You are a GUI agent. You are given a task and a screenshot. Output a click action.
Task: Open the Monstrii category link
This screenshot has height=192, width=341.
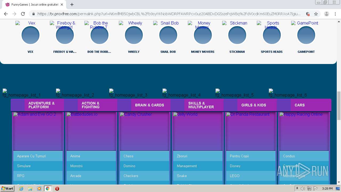tap(91, 166)
